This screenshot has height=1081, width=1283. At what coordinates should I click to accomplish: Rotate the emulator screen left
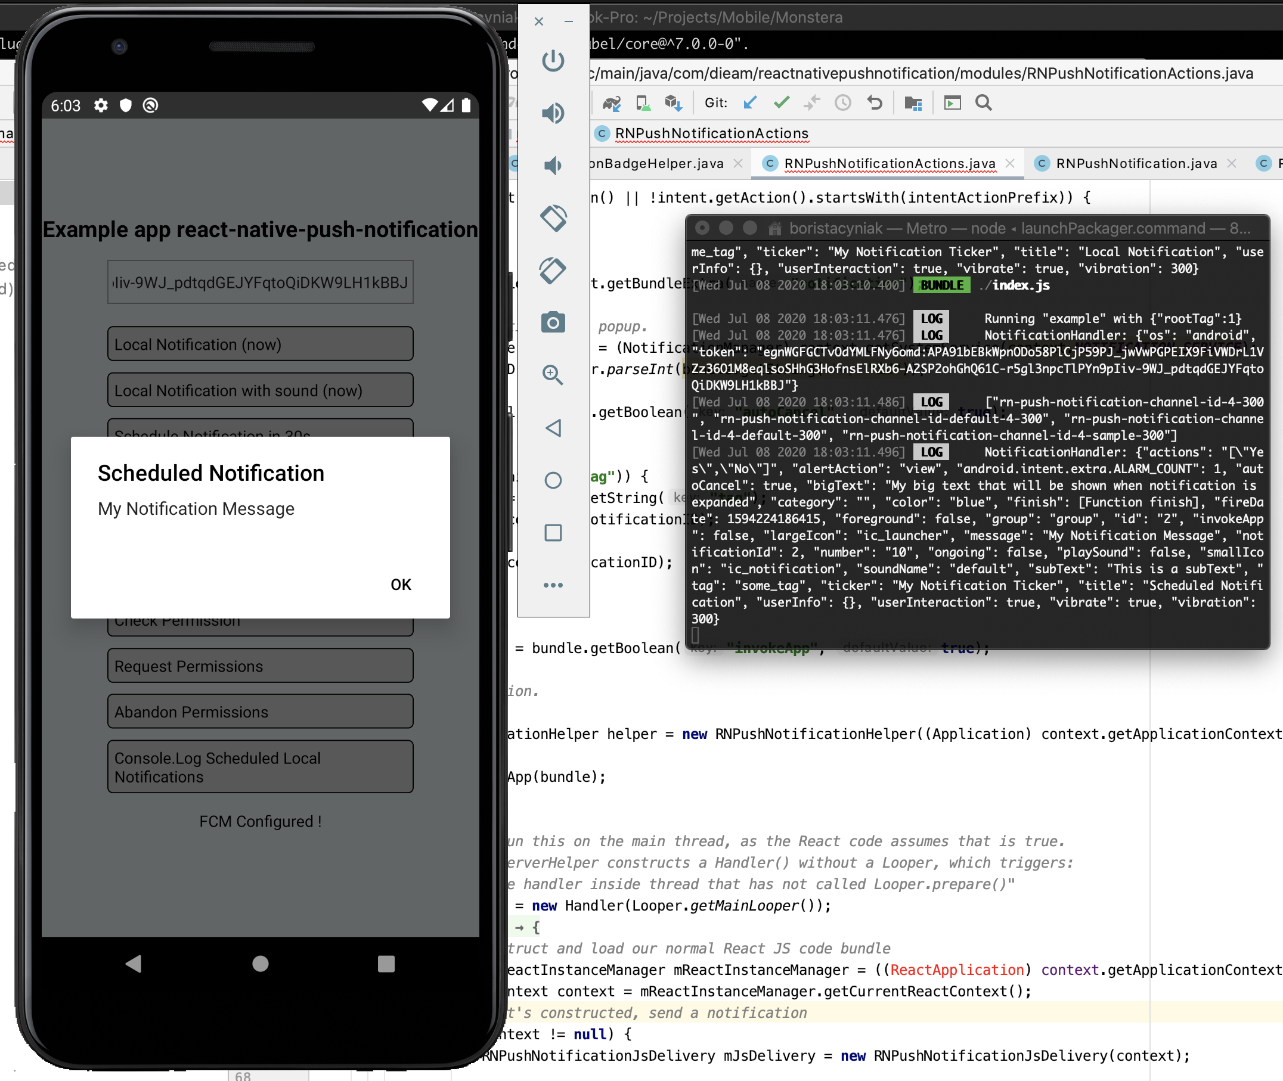pyautogui.click(x=553, y=218)
